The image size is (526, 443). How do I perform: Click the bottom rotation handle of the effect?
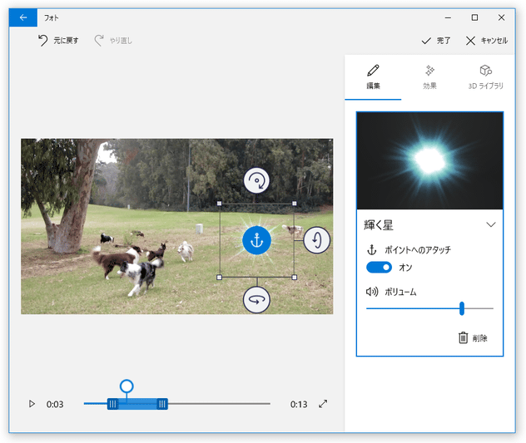(256, 299)
